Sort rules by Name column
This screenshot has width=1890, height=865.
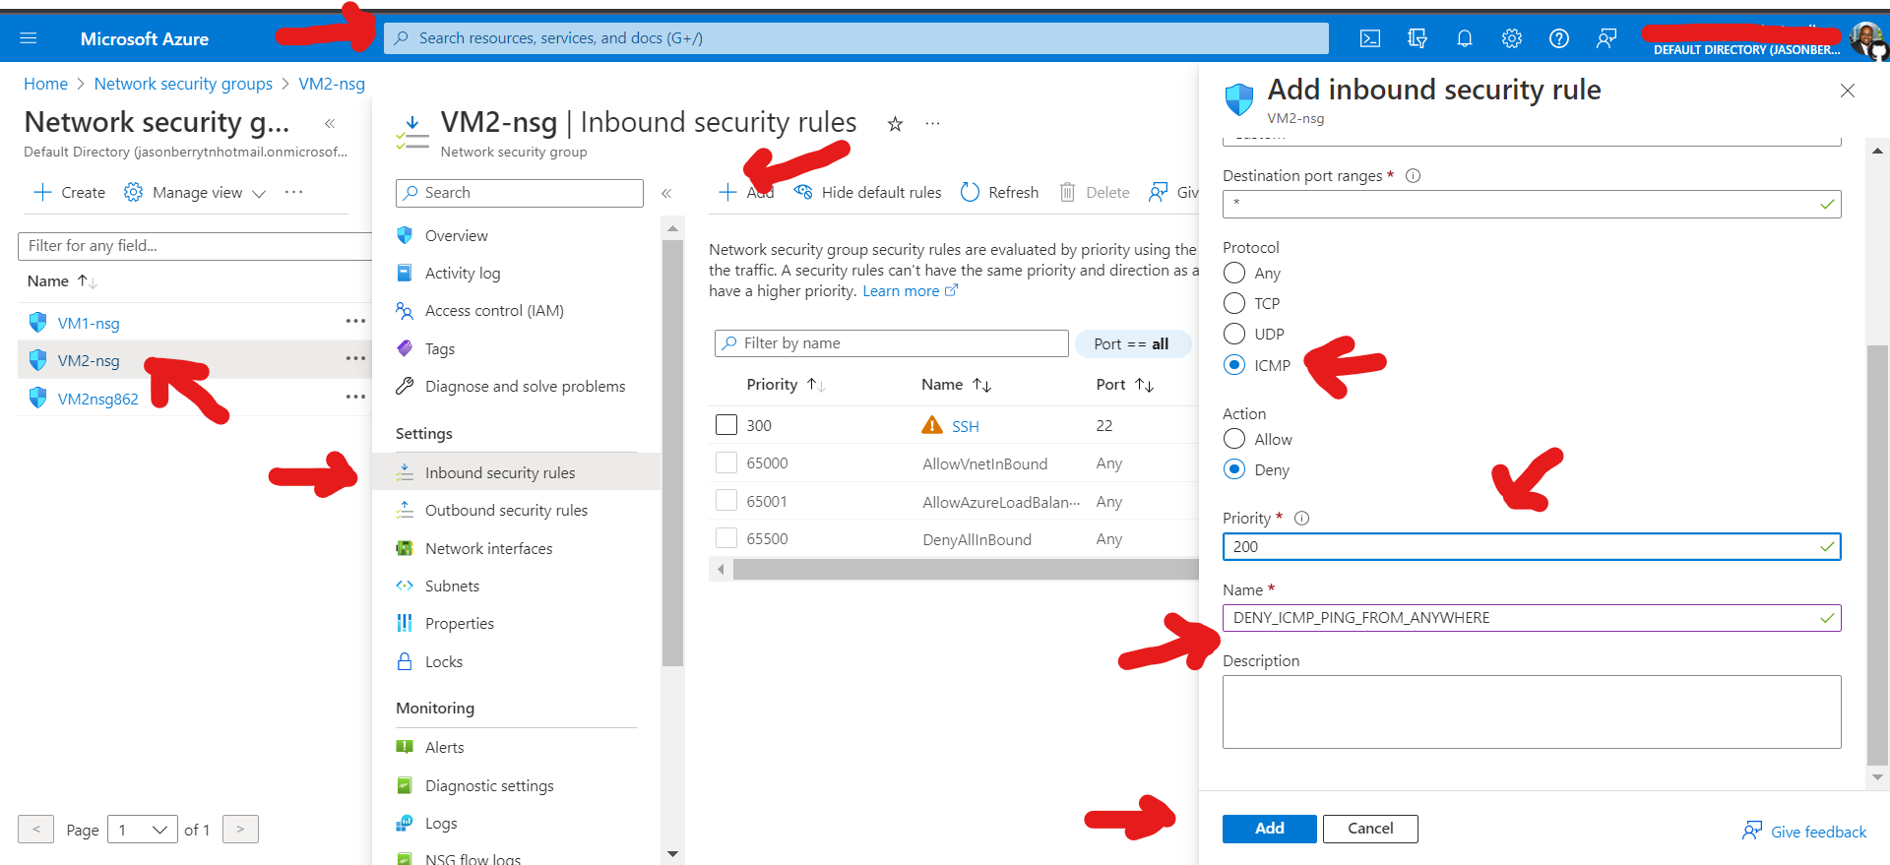956,385
